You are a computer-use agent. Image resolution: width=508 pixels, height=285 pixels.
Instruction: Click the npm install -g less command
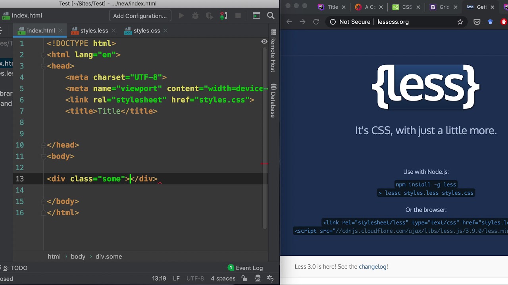coord(426,184)
